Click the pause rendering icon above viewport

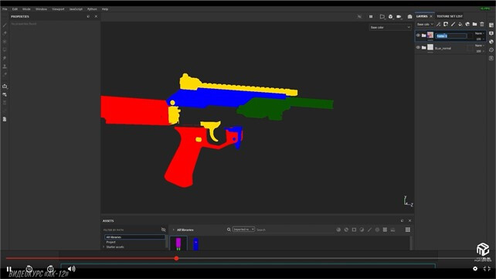coord(371,16)
